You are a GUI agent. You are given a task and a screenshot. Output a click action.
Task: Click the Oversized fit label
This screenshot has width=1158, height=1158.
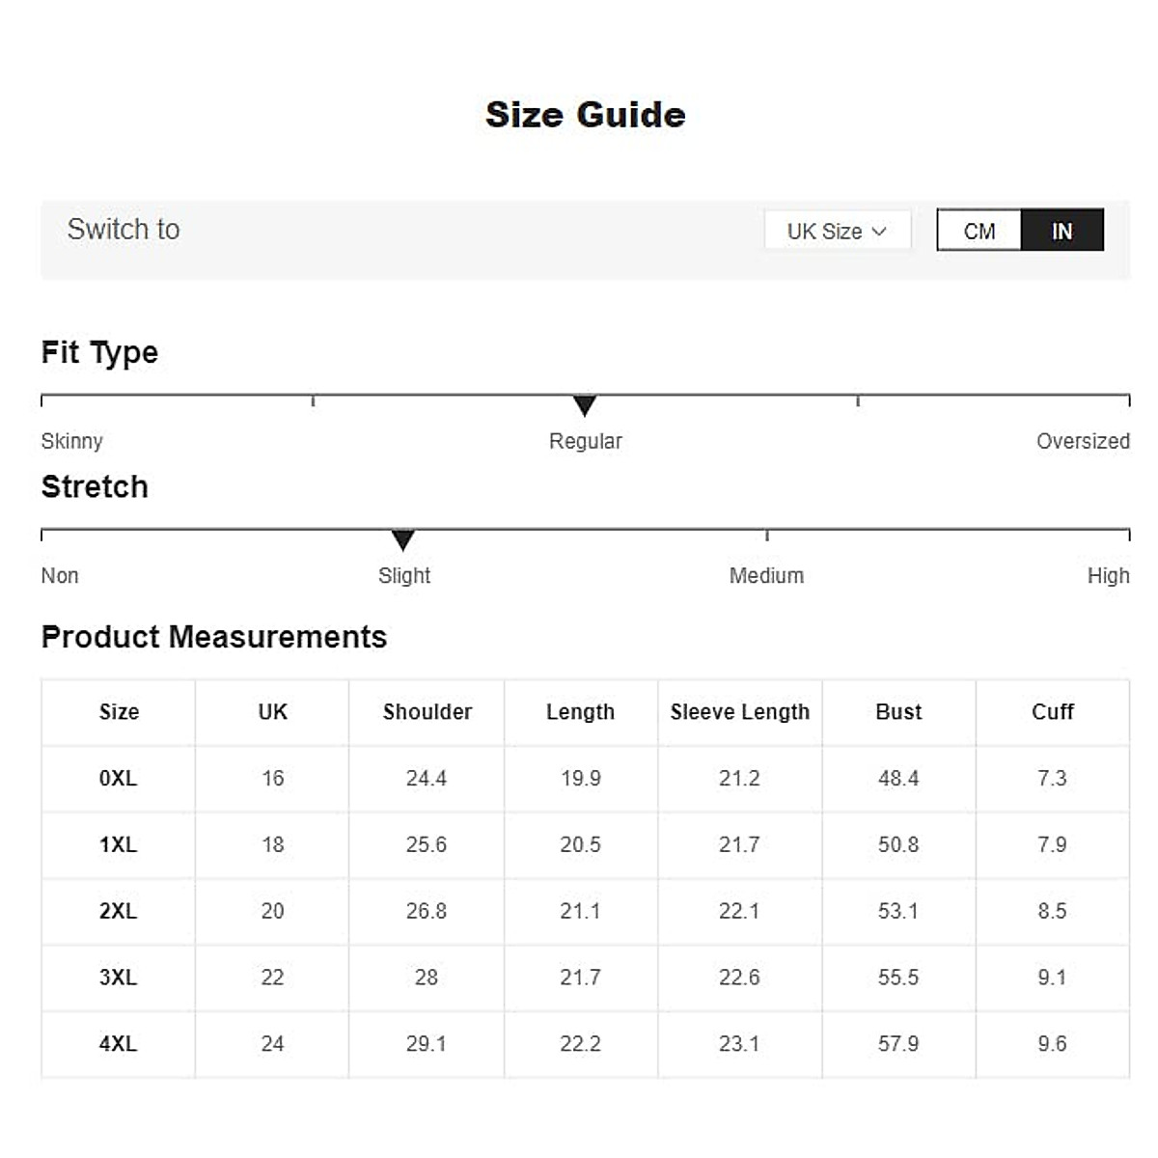[1082, 441]
